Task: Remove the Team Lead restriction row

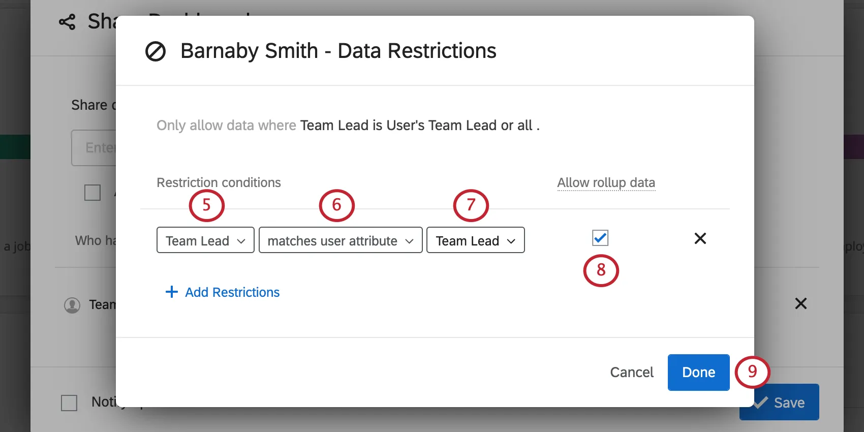Action: 700,238
